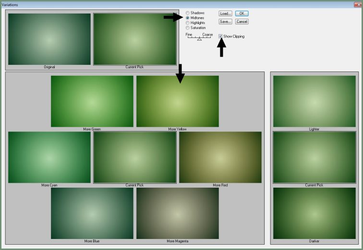Click the Save... button
The height and width of the screenshot is (250, 363).
click(225, 22)
